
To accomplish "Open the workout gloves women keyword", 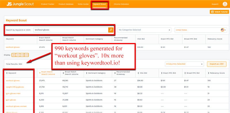I will point(16,106).
